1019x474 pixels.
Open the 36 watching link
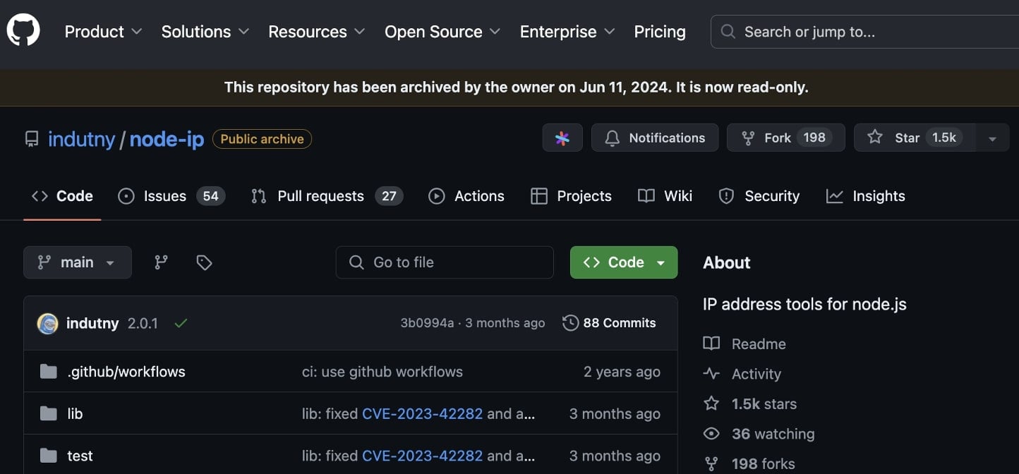click(x=759, y=435)
